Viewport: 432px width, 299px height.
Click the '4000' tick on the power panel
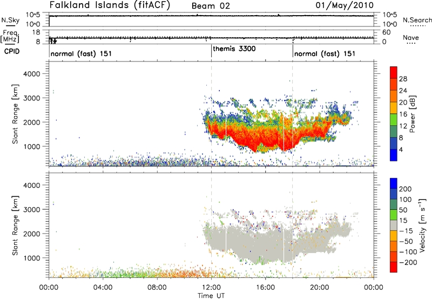32,74
